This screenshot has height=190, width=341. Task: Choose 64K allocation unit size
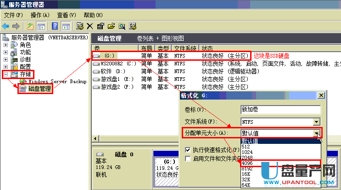[281, 185]
